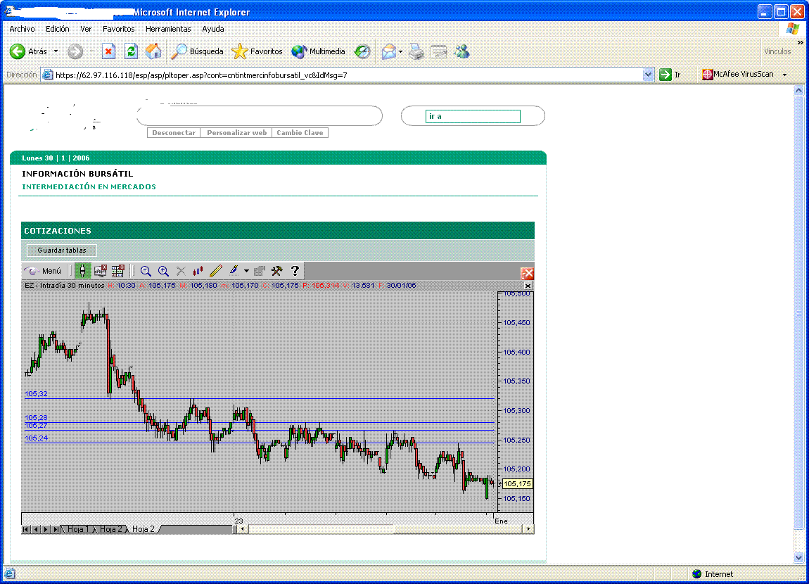Expand the pen color dropdown arrow
The image size is (809, 584).
246,271
